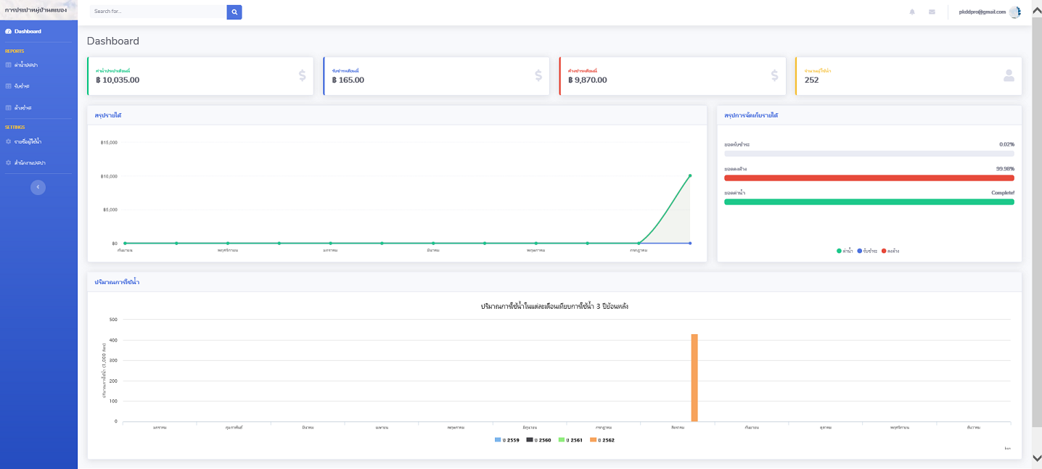Click the person icon on the 252 card
The image size is (1042, 469).
[x=1009, y=75]
